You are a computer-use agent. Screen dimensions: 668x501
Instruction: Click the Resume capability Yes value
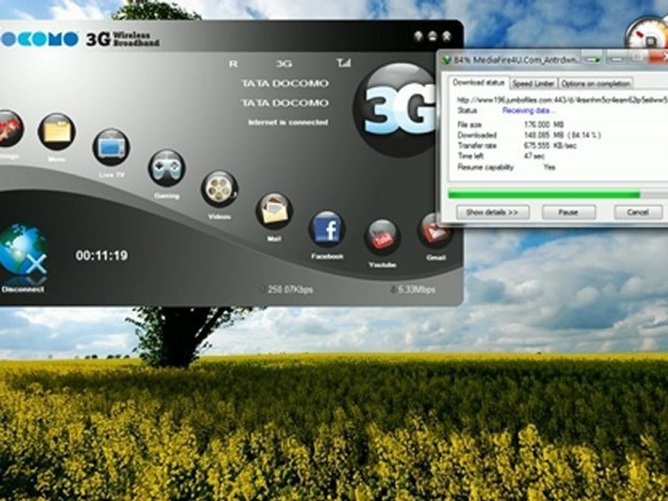(550, 167)
